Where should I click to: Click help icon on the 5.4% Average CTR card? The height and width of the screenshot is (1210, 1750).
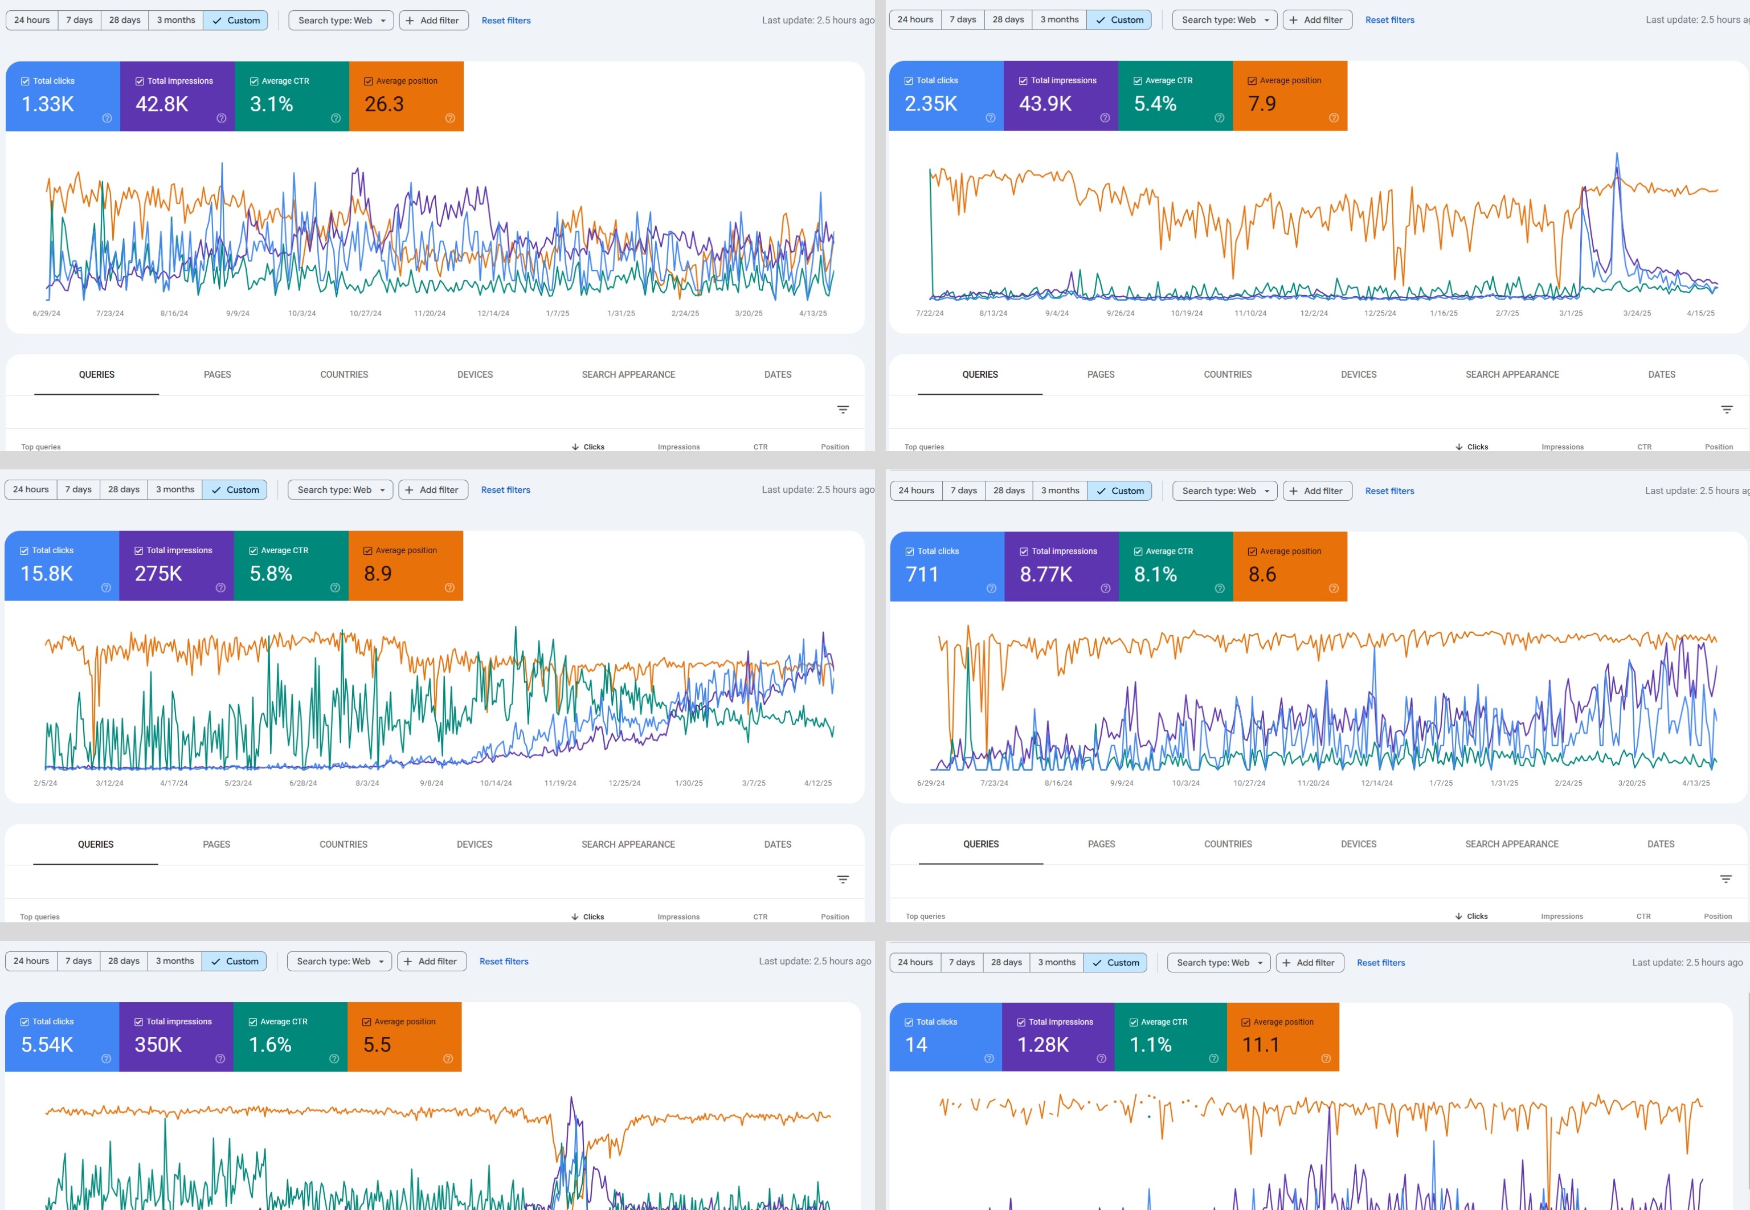point(1220,117)
